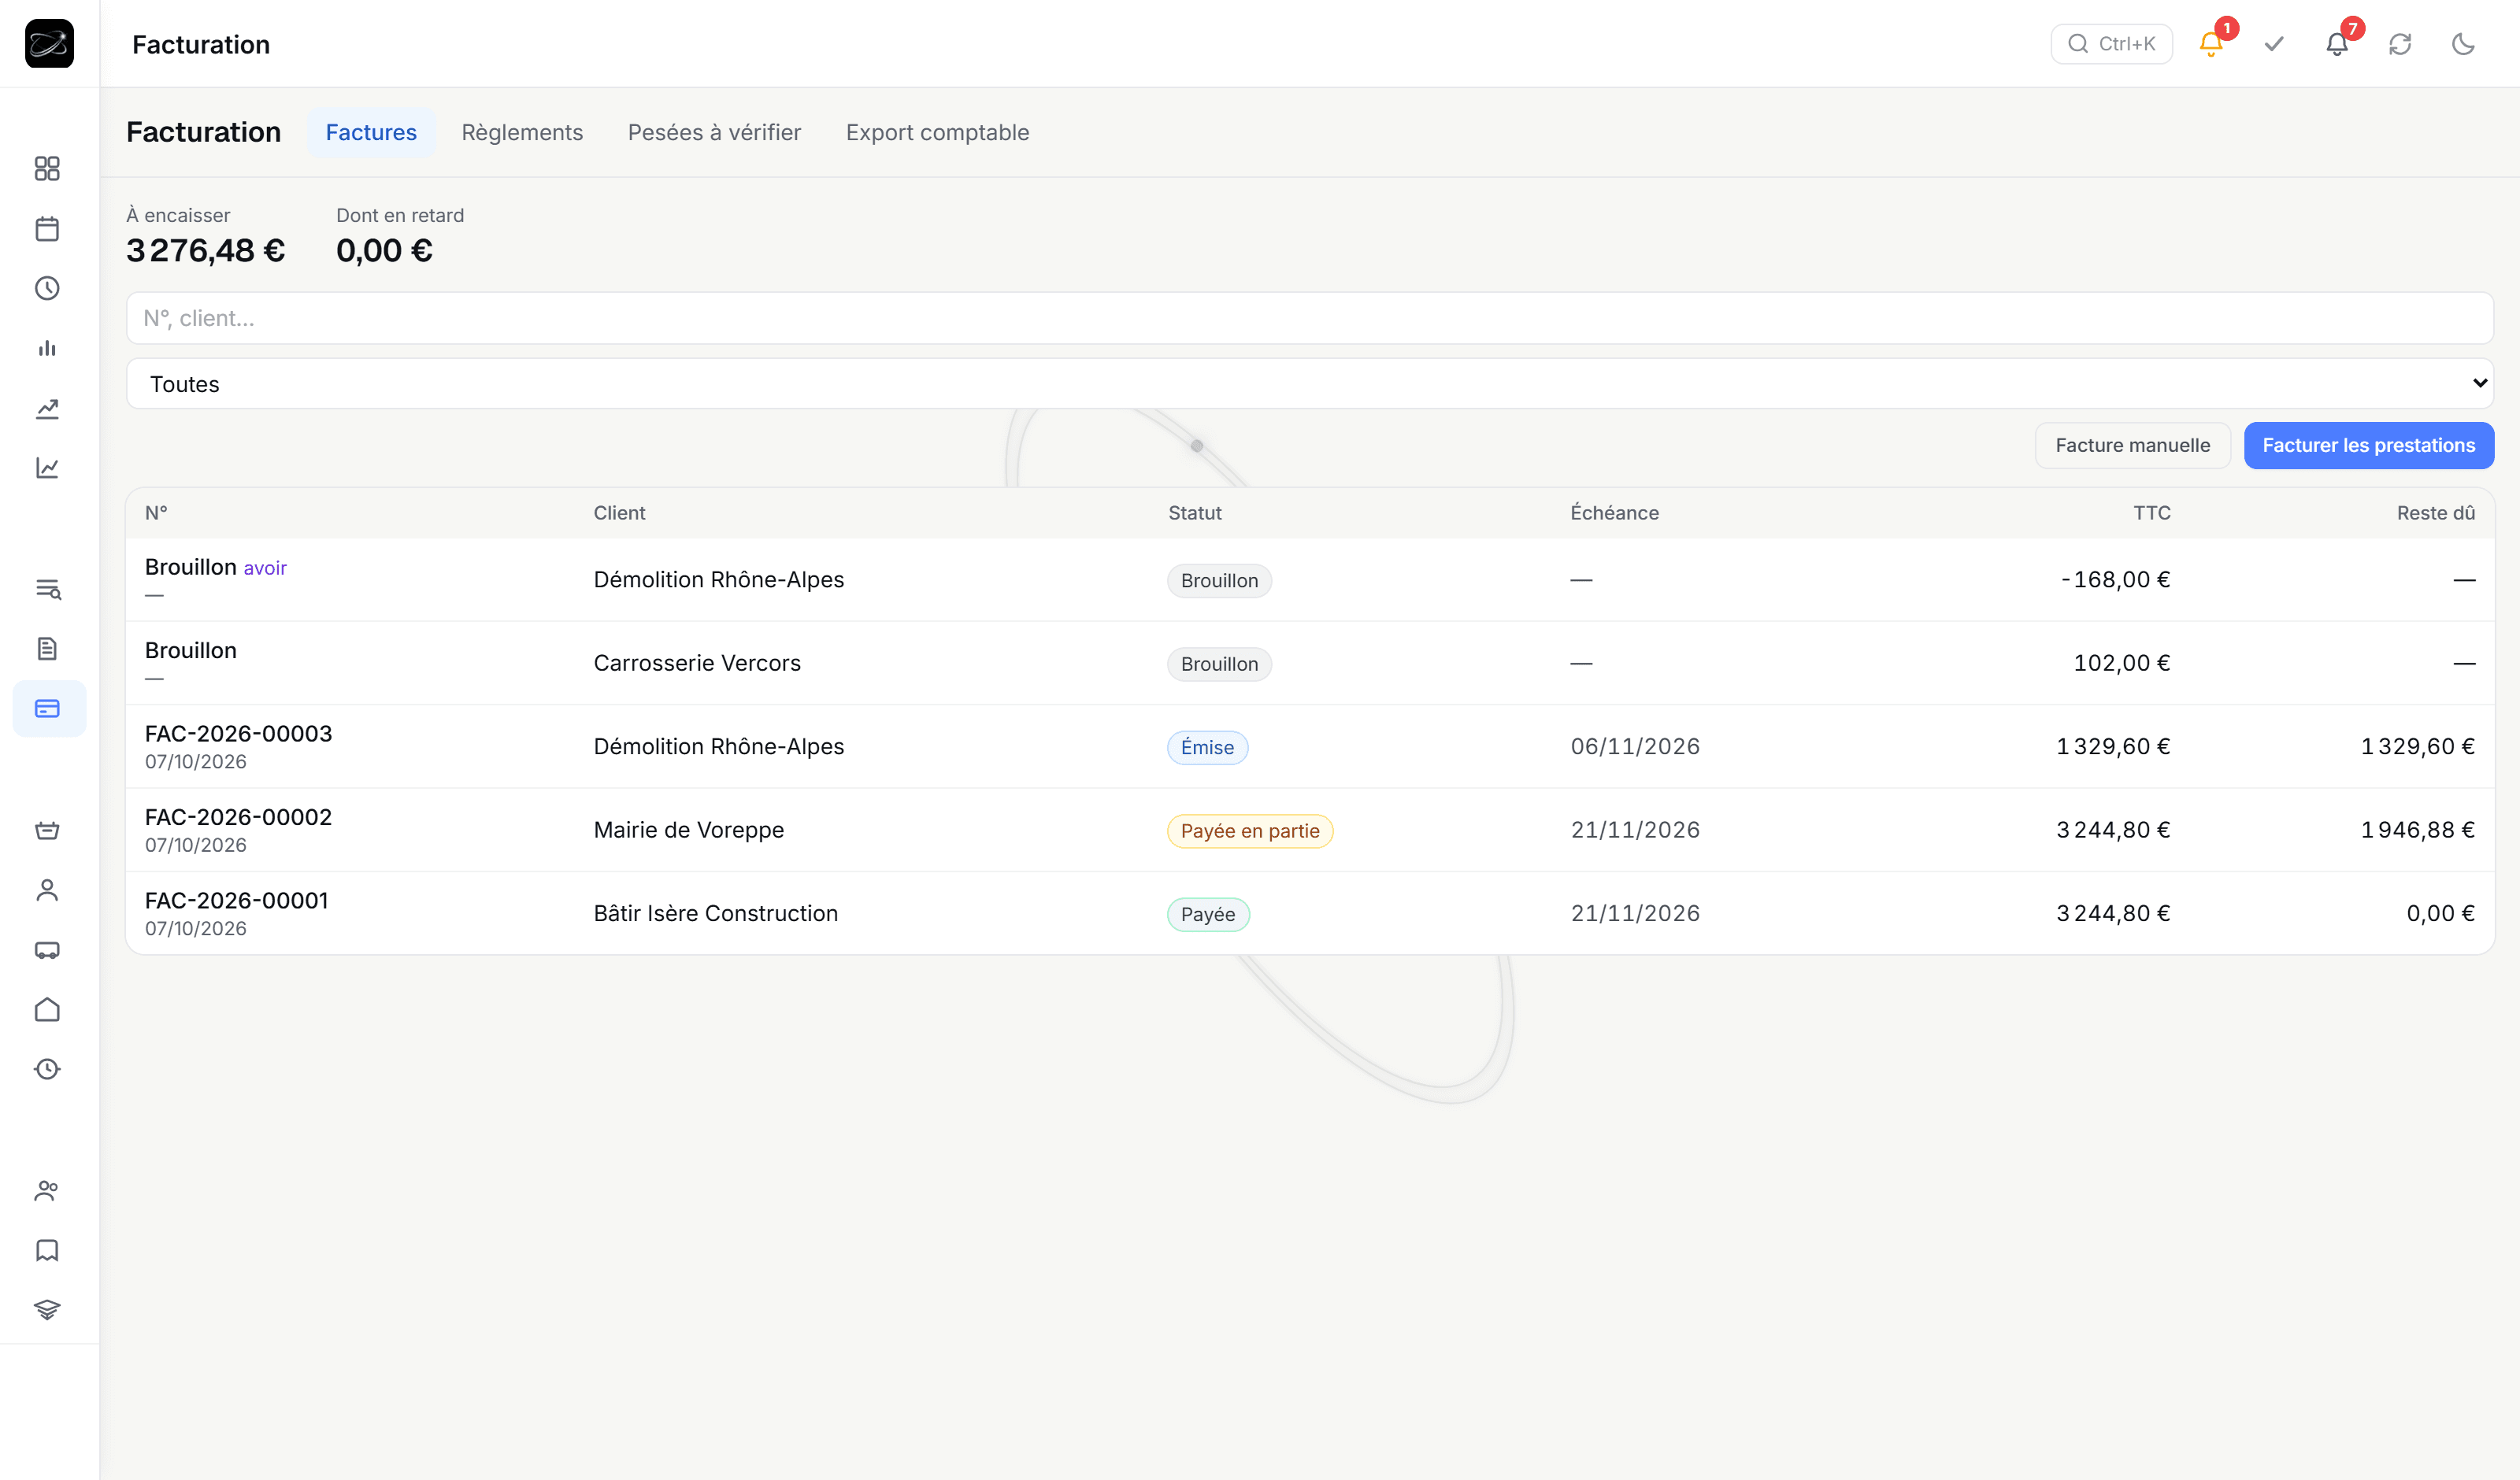
Task: Click the checkmark icon in top bar
Action: pyautogui.click(x=2274, y=44)
